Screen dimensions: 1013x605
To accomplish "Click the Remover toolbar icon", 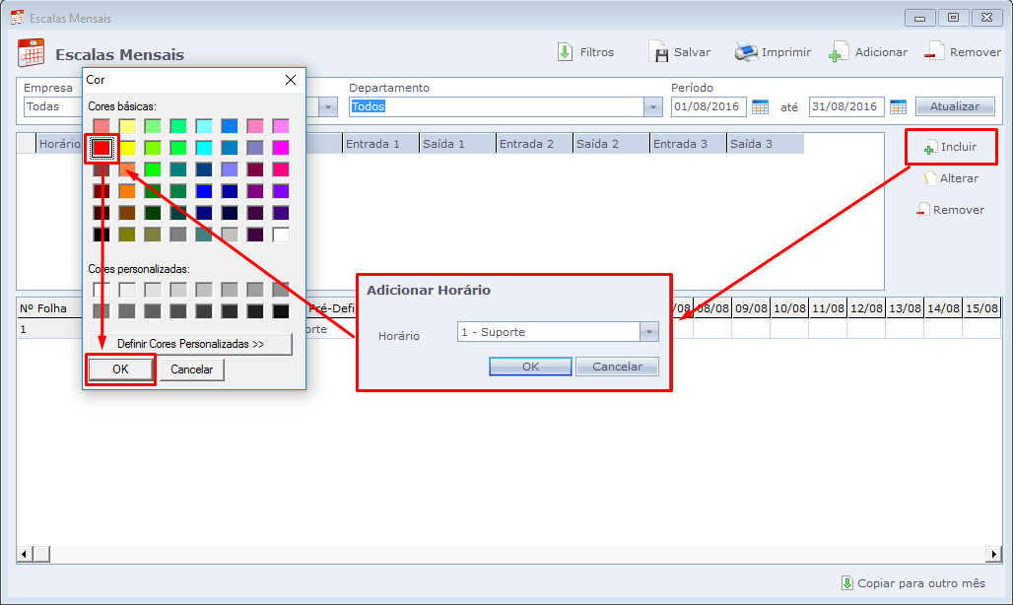I will click(x=934, y=53).
